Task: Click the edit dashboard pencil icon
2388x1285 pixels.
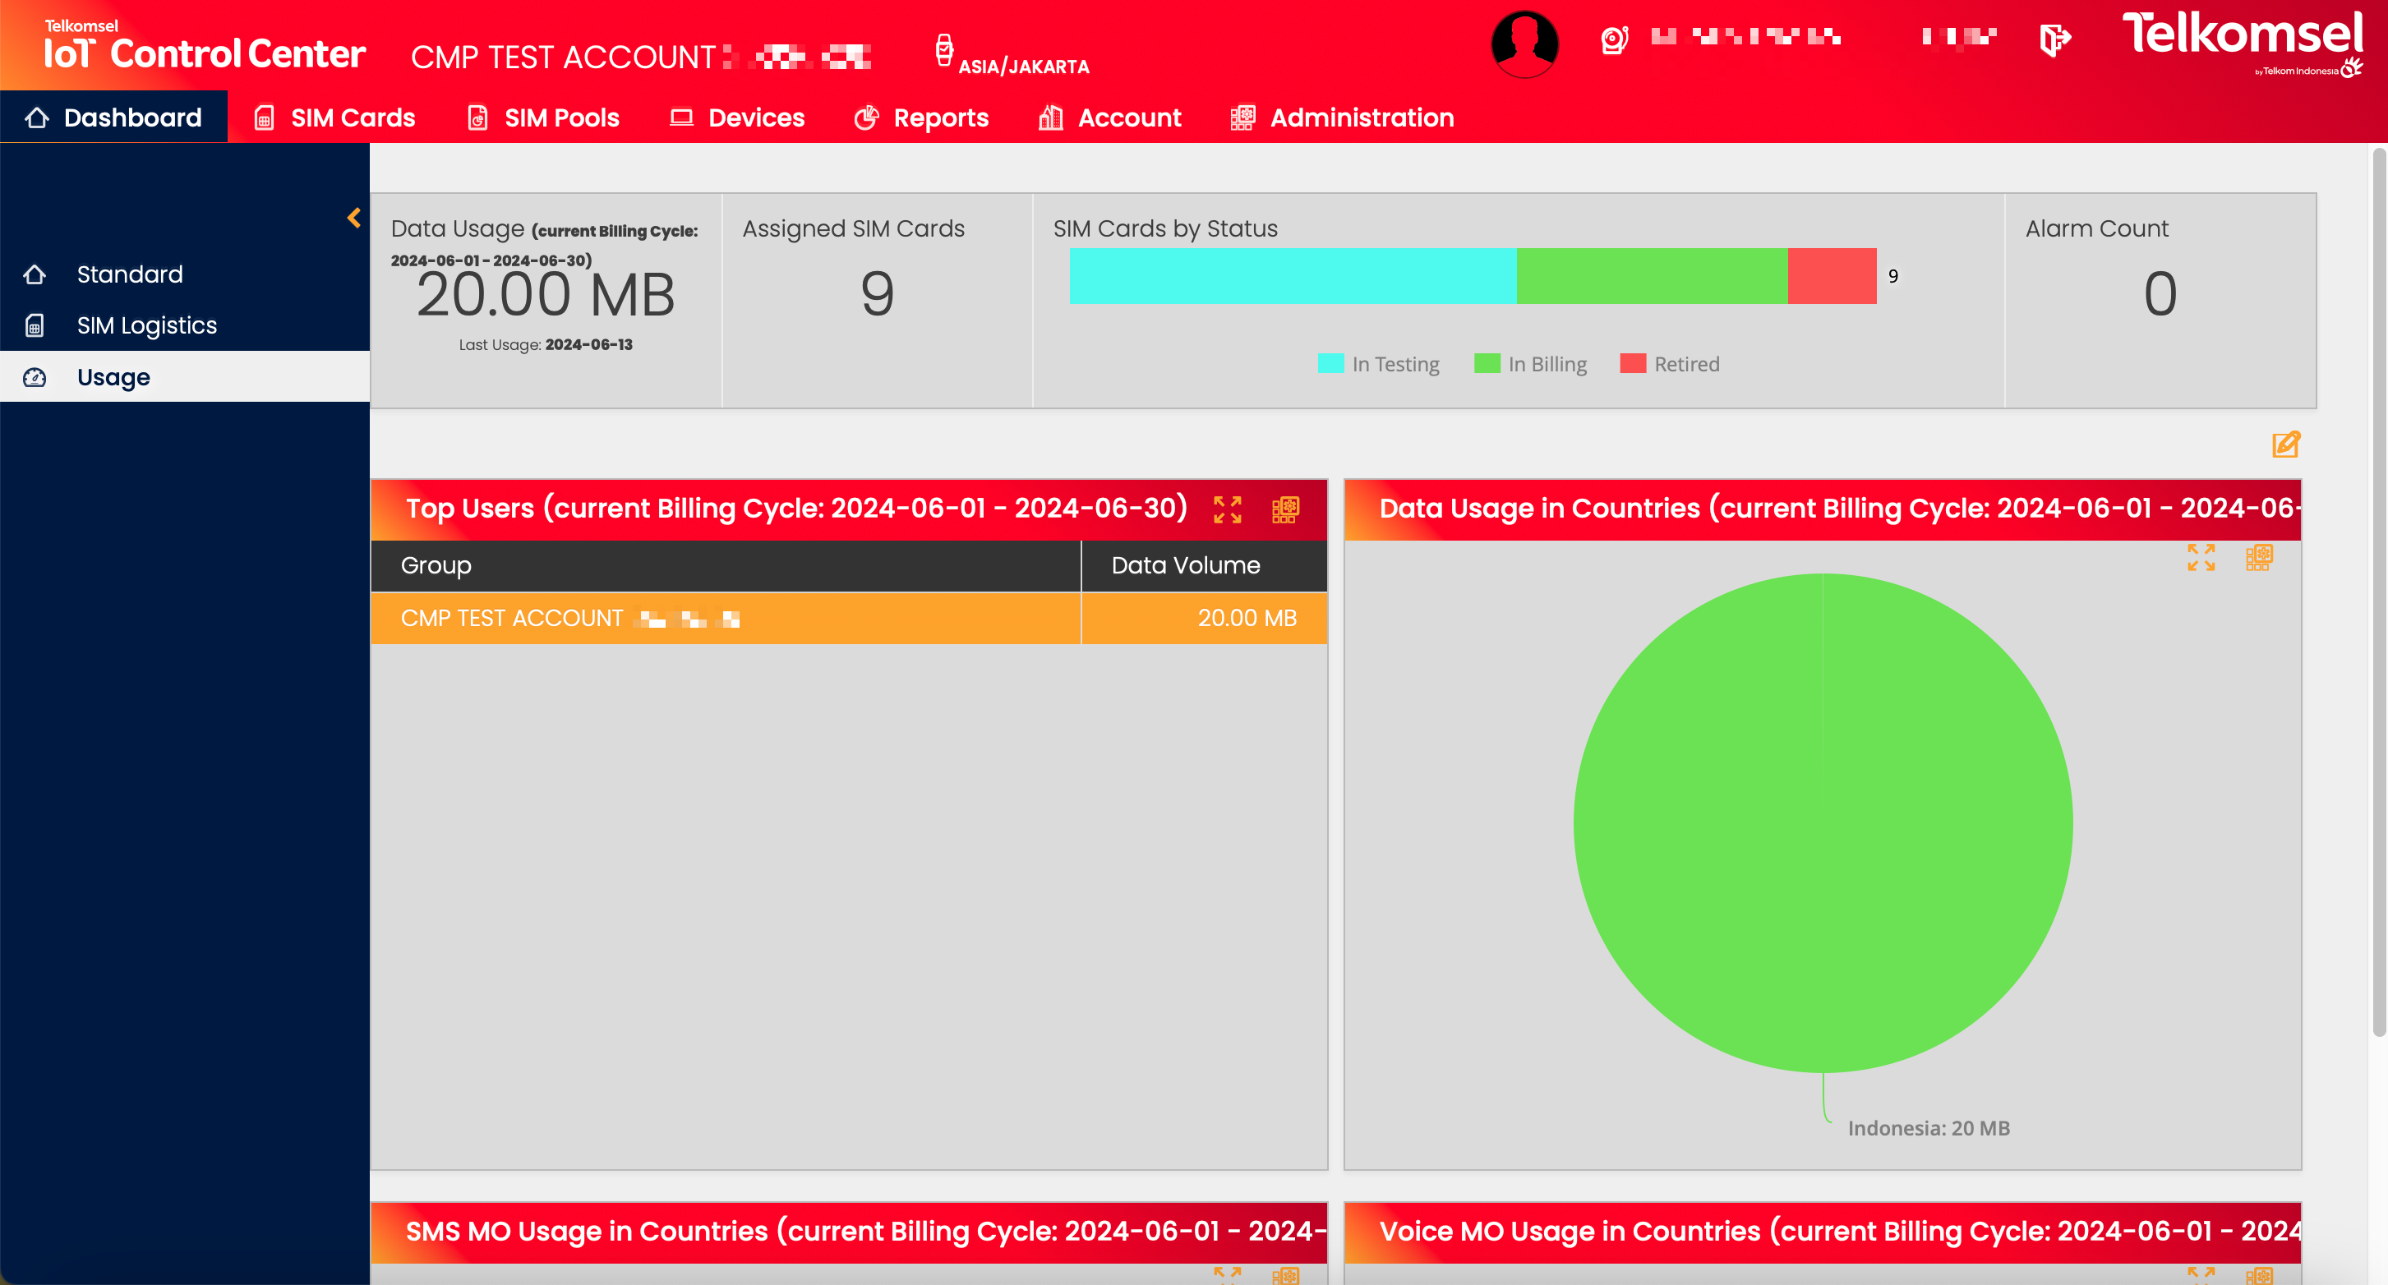Action: click(x=2285, y=445)
